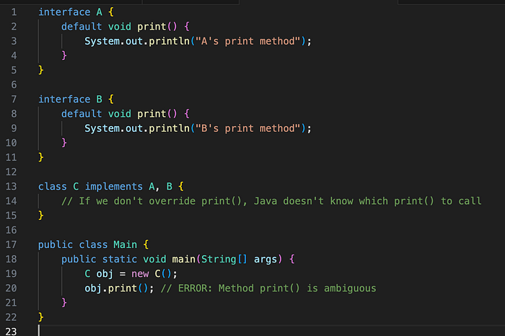505x336 pixels.
Task: Click closing brace on line 11
Action: coord(41,157)
